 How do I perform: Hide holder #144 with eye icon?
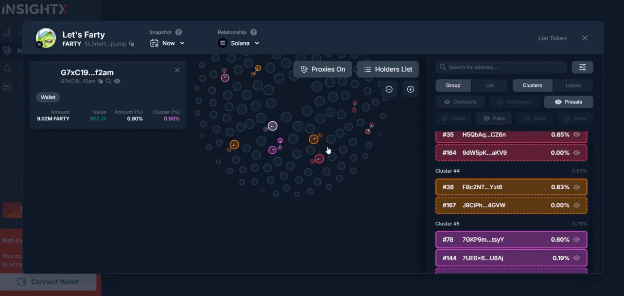577,258
